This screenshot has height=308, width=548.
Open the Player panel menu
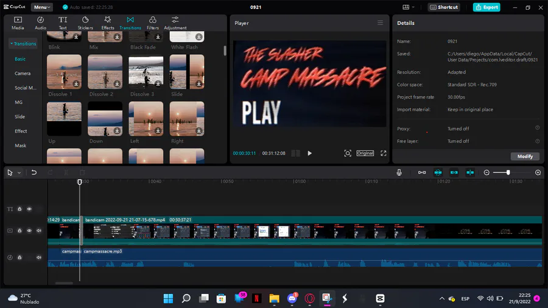pos(380,23)
